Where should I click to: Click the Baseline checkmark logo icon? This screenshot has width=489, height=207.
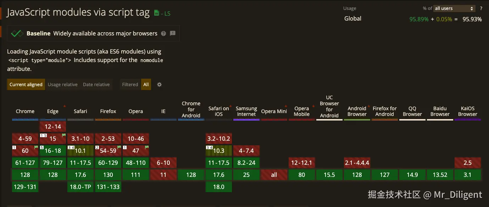click(17, 33)
